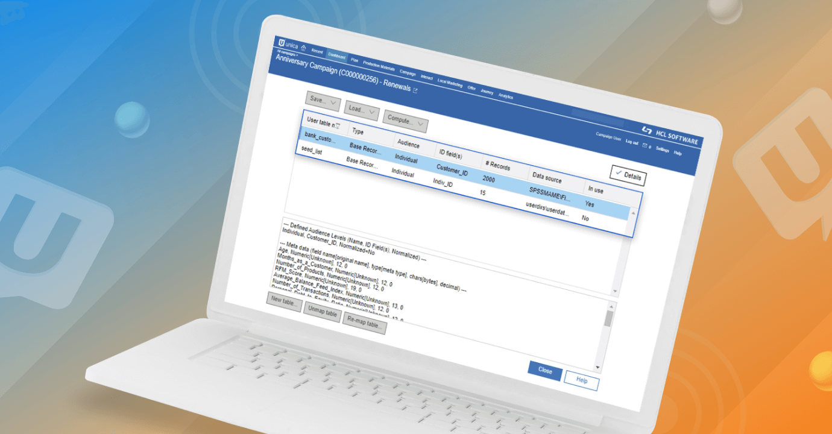Click the blue Close button

pyautogui.click(x=545, y=371)
